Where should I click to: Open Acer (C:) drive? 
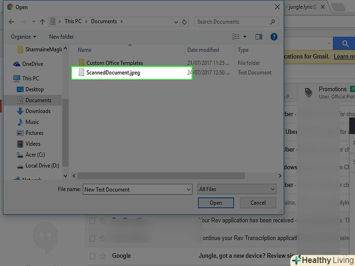tap(35, 155)
